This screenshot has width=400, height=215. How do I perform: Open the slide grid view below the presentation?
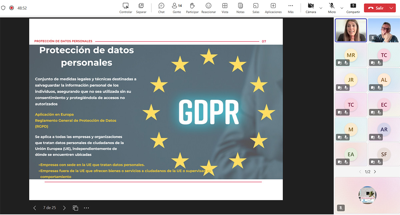tap(75, 208)
